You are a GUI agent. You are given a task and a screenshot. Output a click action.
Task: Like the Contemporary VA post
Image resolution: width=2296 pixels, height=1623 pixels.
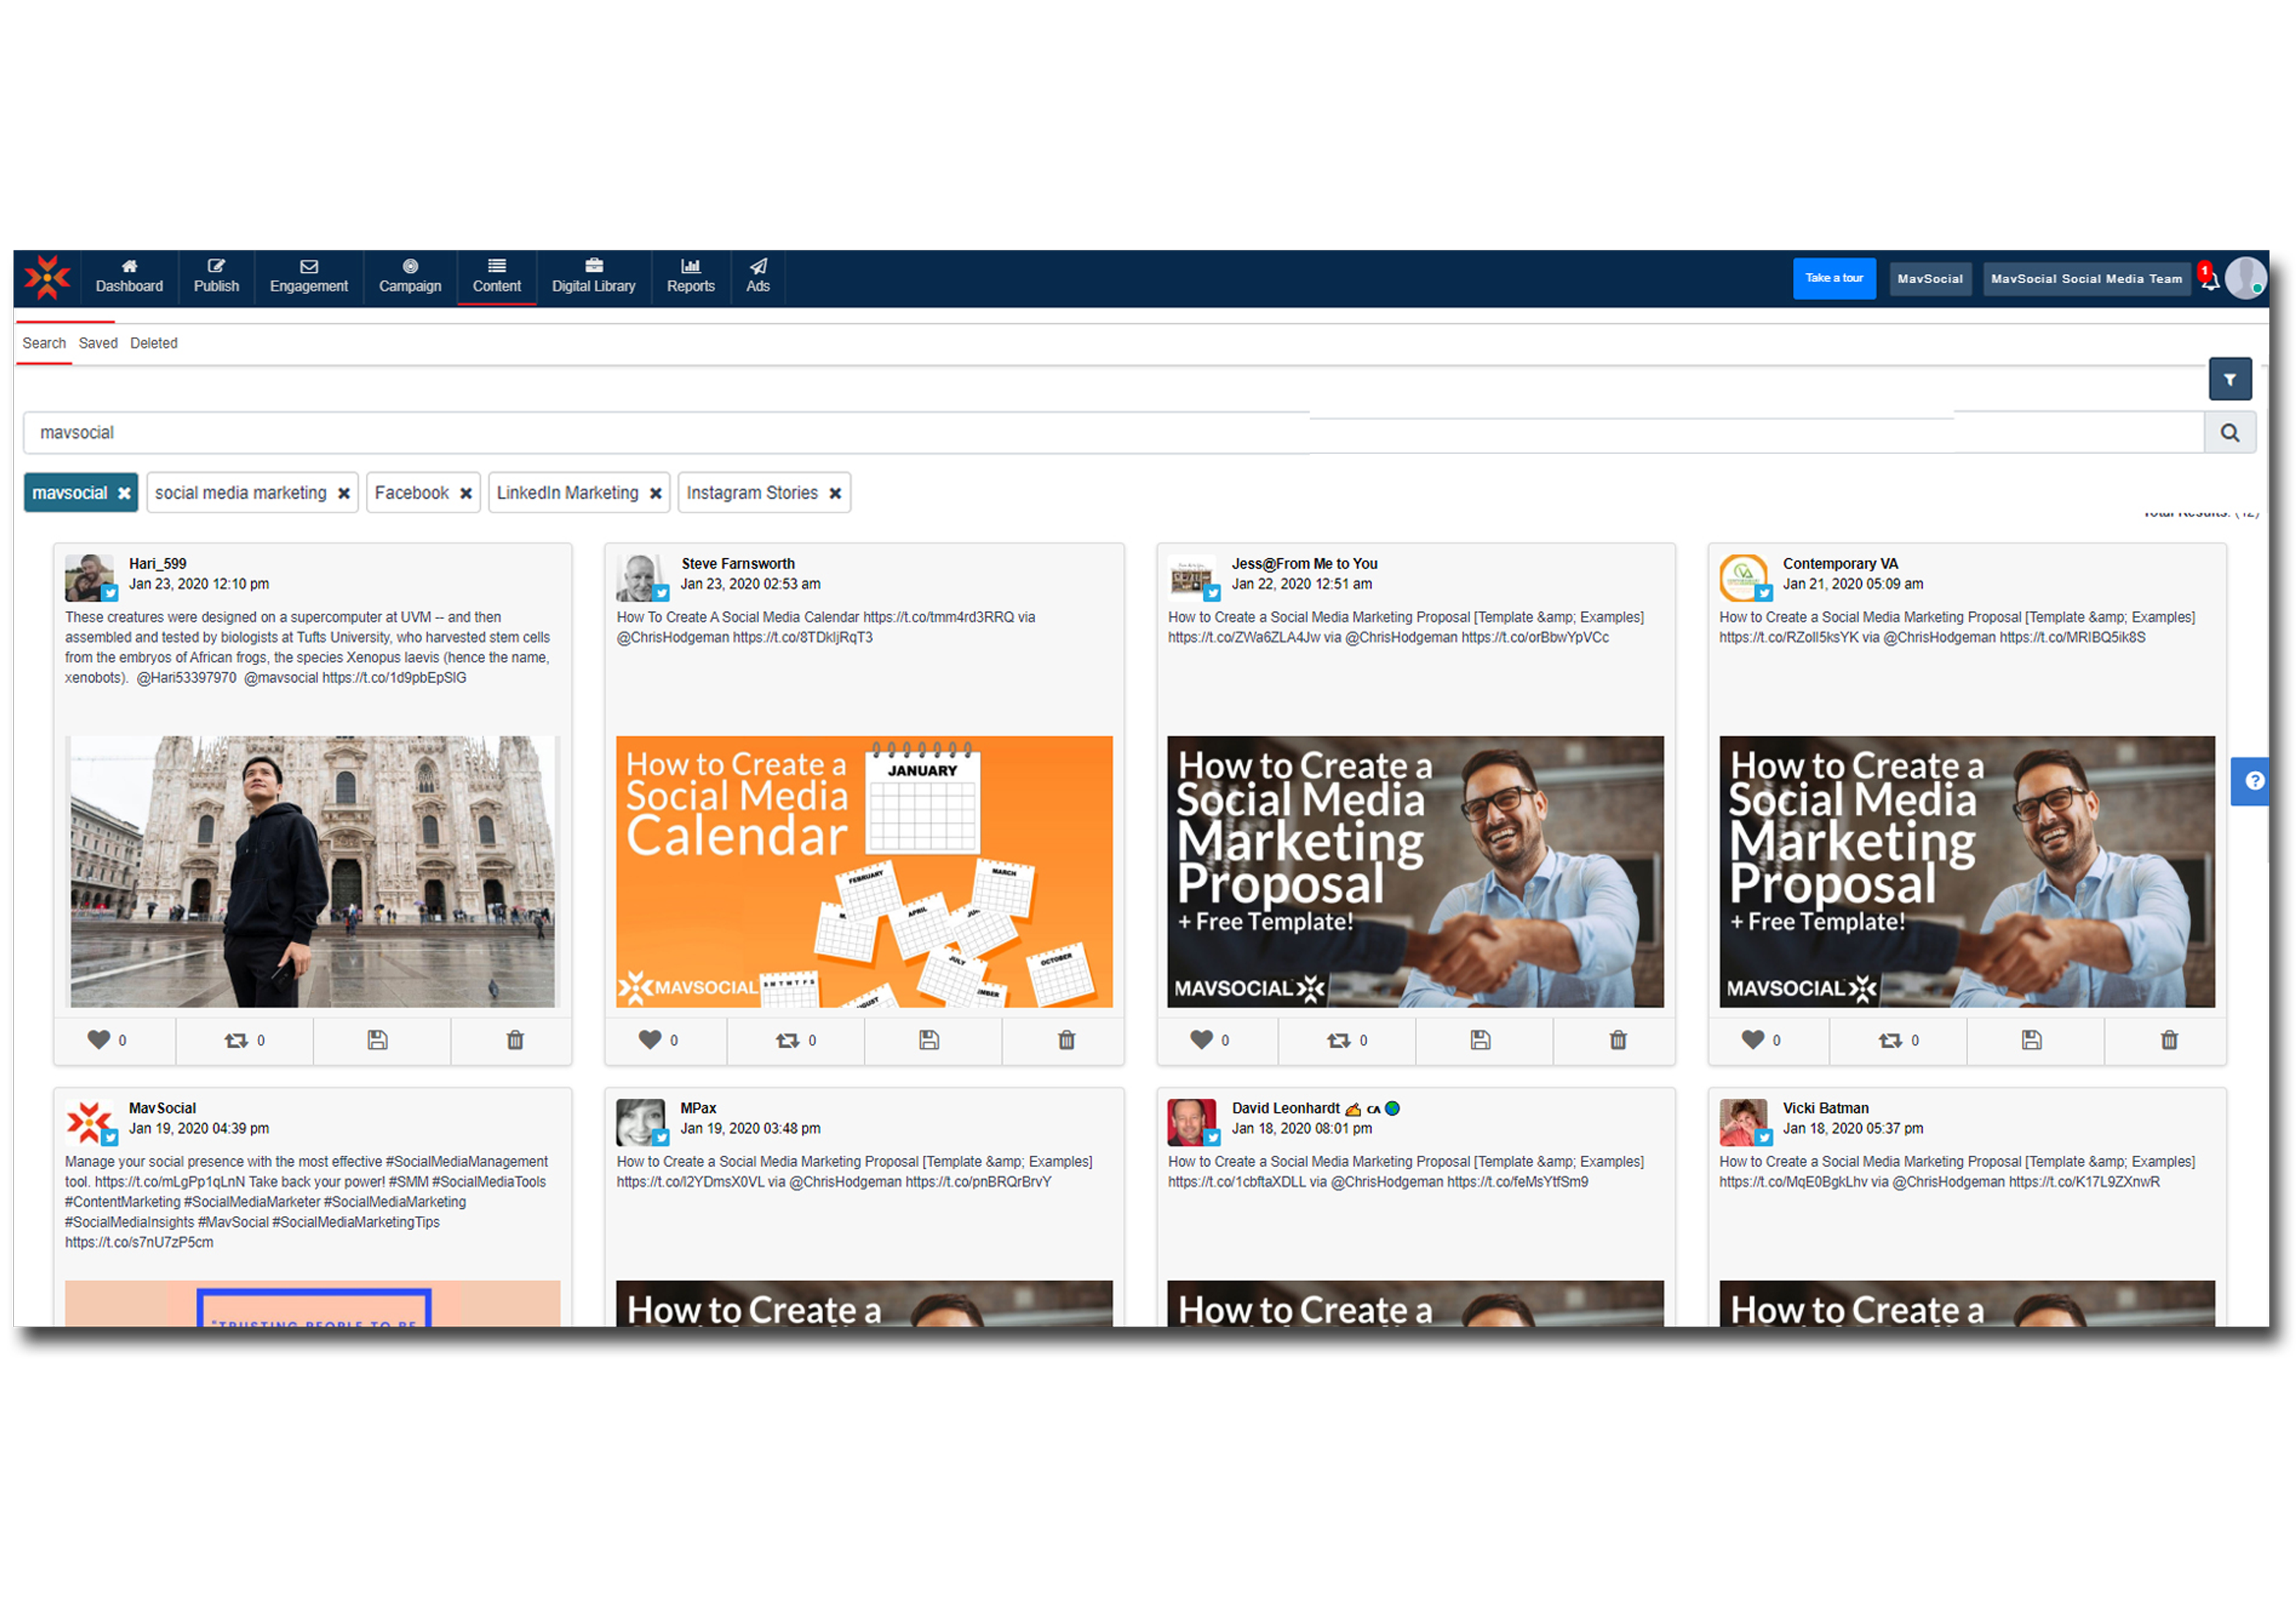coord(1753,1040)
